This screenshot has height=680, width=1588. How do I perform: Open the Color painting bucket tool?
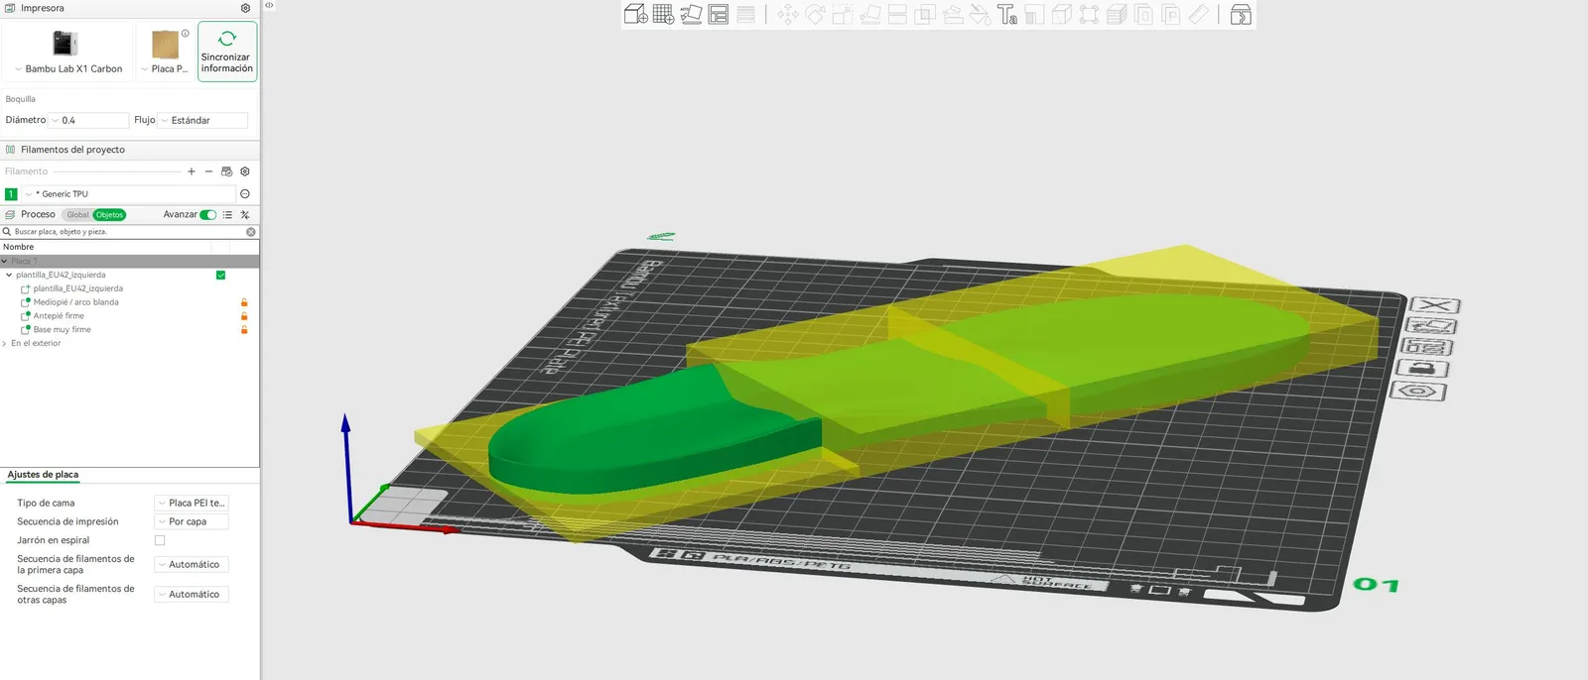[x=980, y=14]
